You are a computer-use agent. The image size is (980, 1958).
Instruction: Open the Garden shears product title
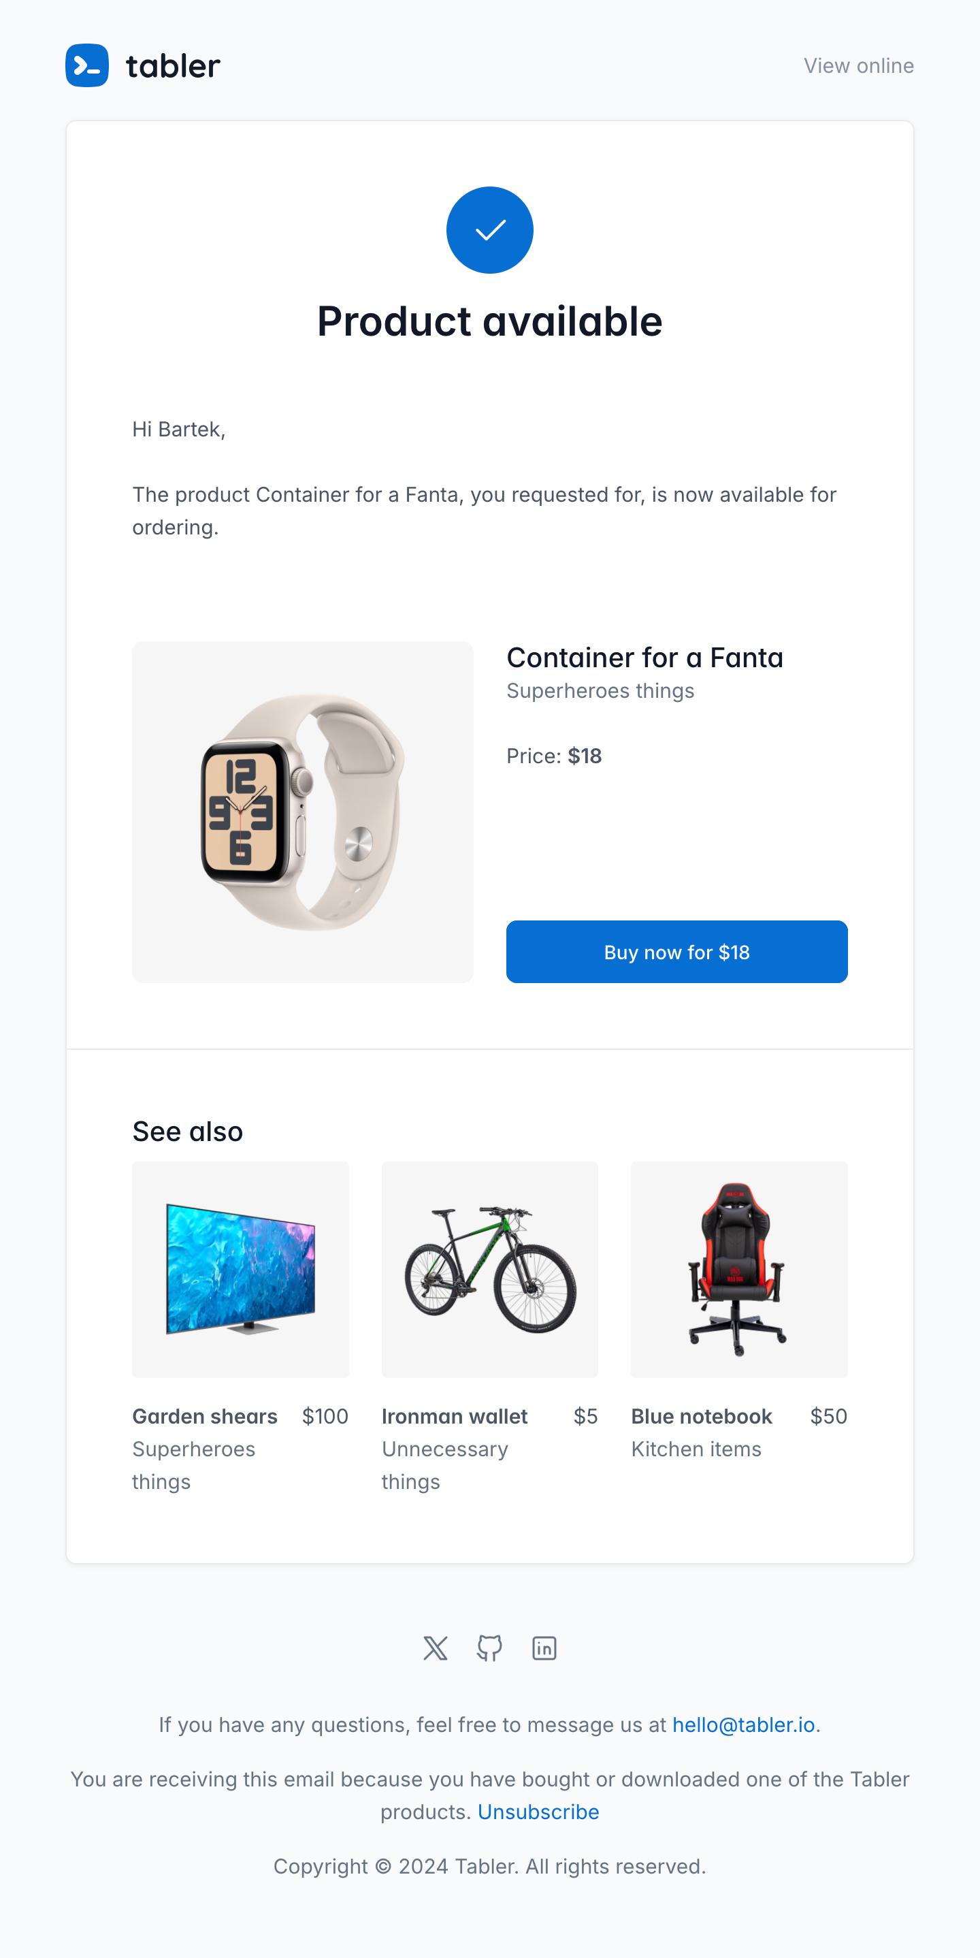coord(205,1416)
